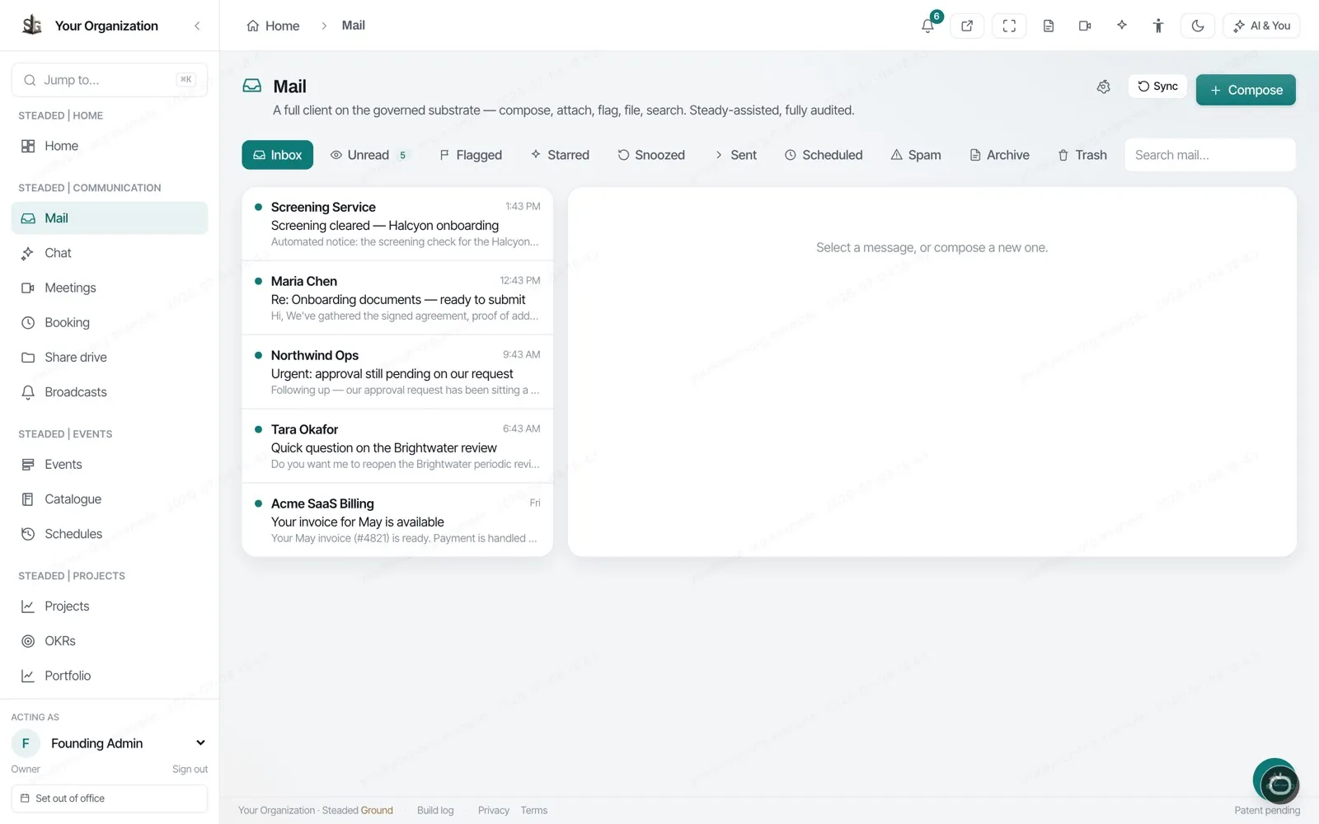
Task: Open Chat in the sidebar
Action: 110,253
